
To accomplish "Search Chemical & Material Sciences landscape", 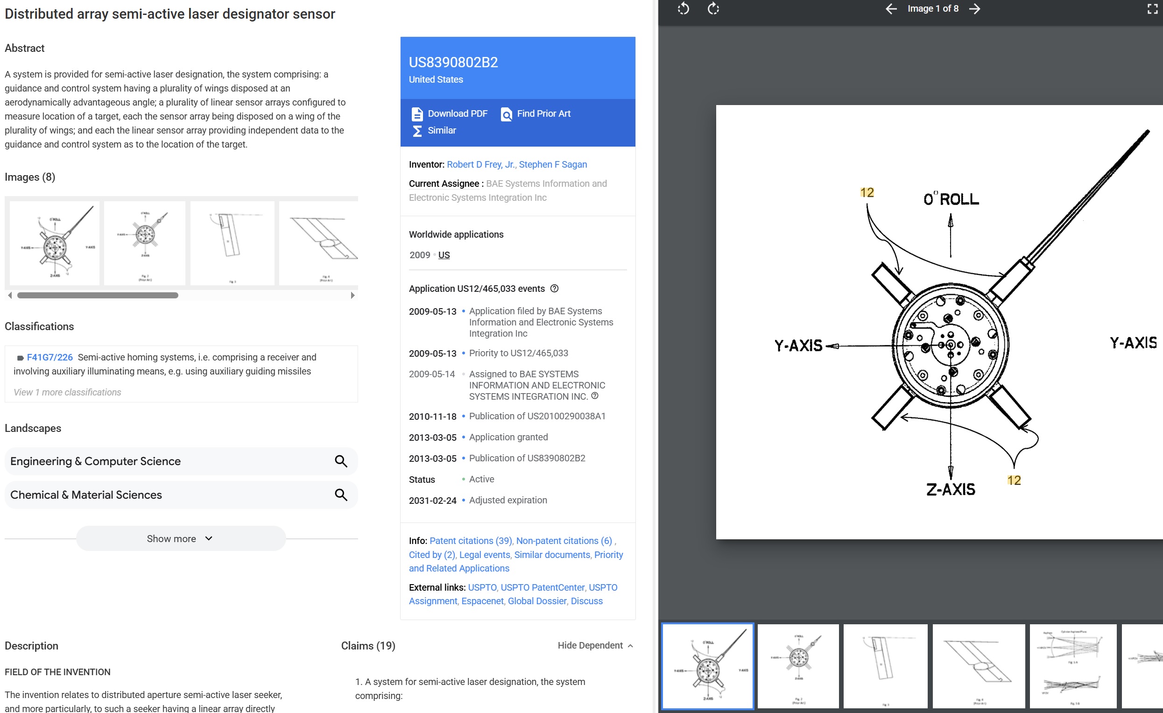I will (x=341, y=495).
